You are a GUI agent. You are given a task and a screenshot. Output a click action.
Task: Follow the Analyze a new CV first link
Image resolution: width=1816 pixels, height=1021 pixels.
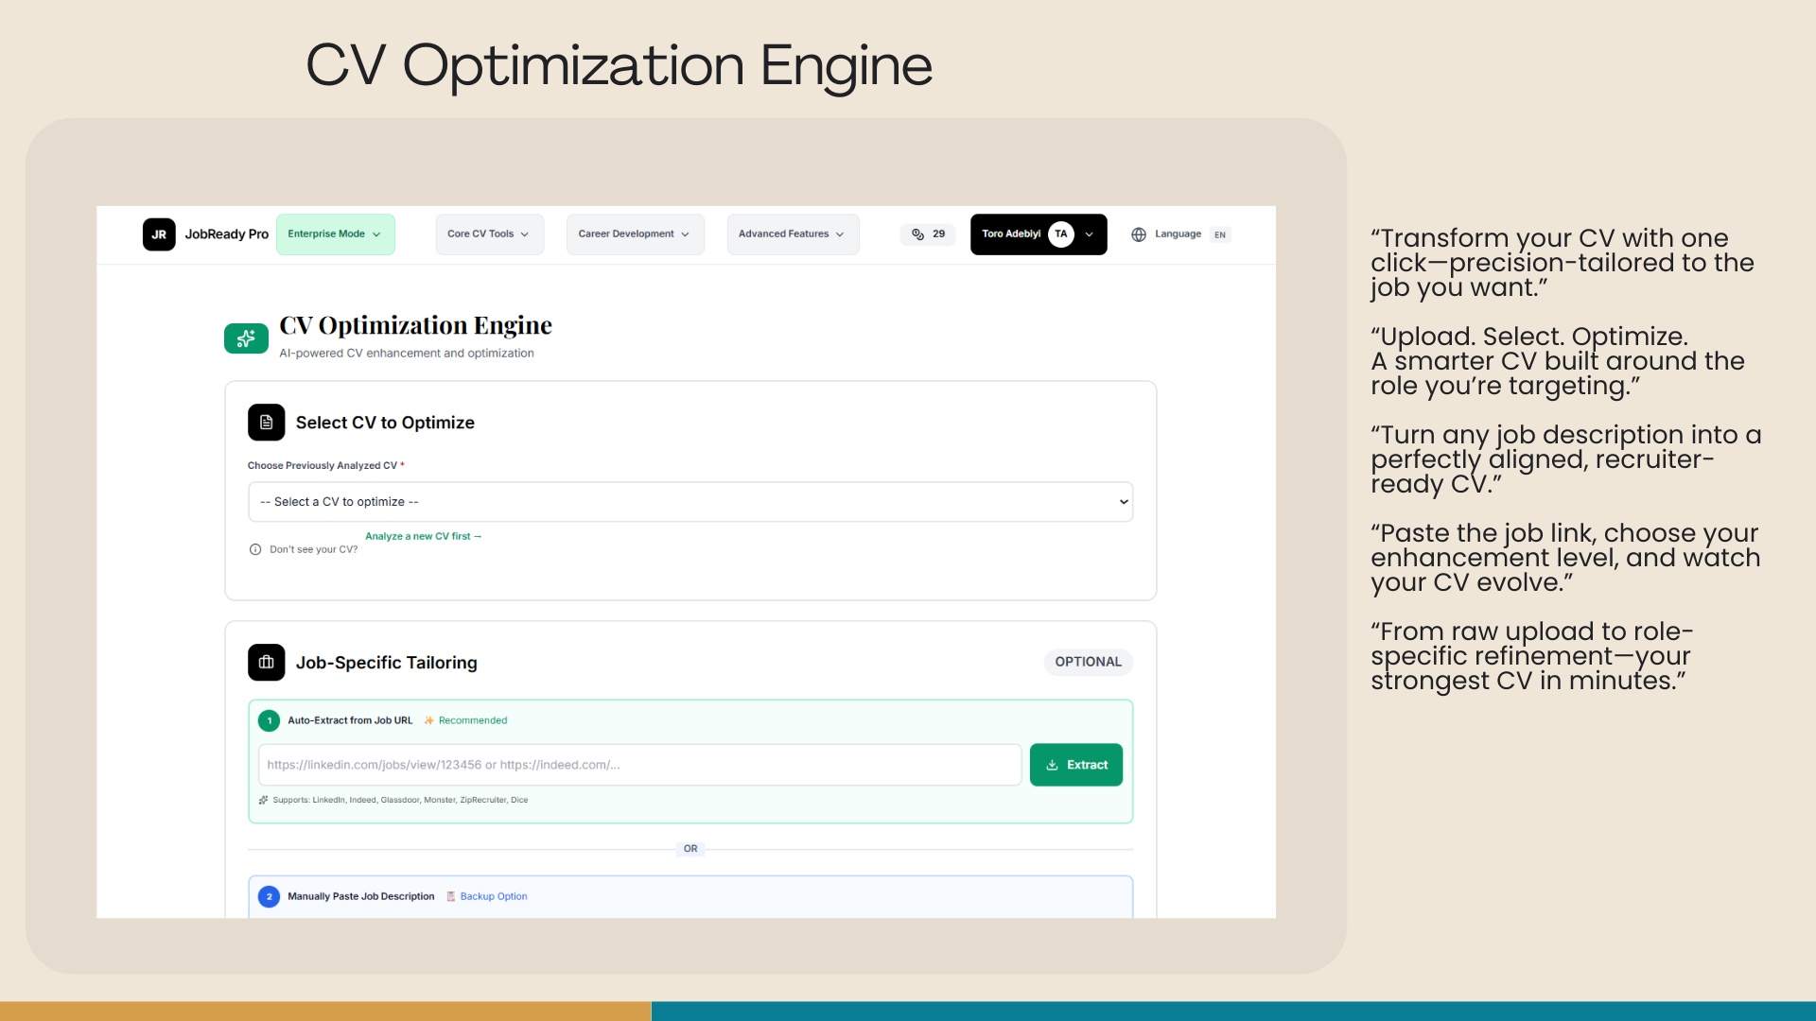(x=423, y=536)
